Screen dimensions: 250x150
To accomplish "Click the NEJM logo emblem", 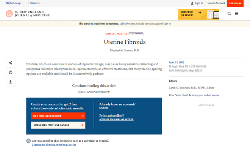I will [x=9, y=14].
